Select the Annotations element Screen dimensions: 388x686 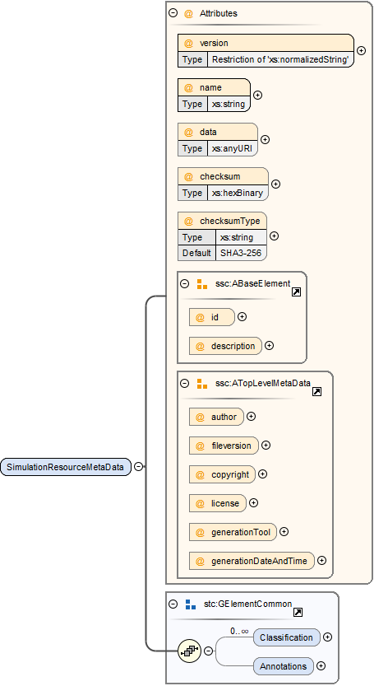coord(284,666)
